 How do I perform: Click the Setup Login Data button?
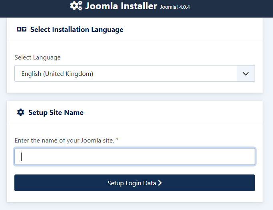[135, 183]
